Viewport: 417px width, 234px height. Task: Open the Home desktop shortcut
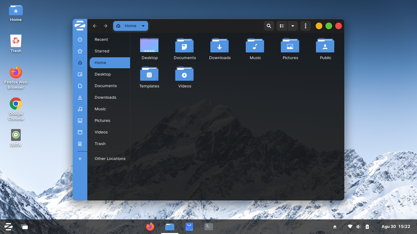[16, 13]
